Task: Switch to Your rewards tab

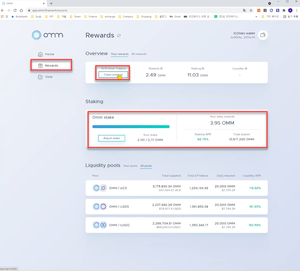Action: tap(120, 54)
